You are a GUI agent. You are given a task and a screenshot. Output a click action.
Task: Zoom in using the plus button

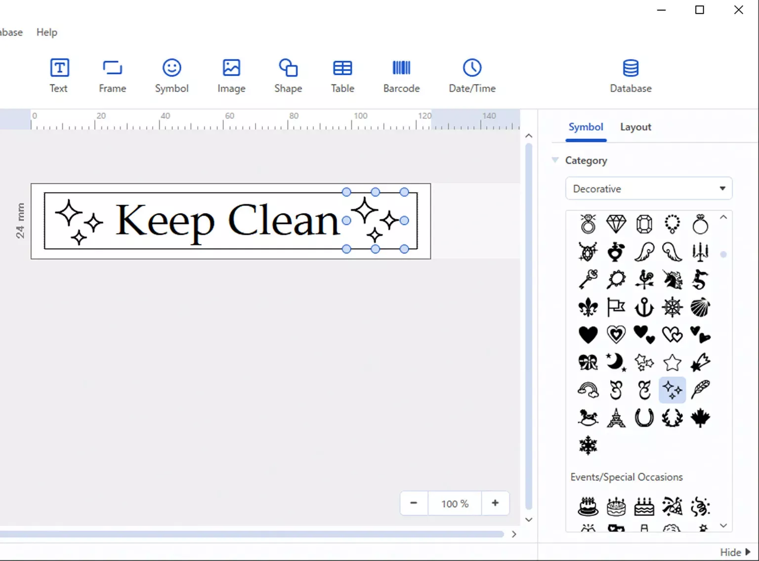click(495, 503)
